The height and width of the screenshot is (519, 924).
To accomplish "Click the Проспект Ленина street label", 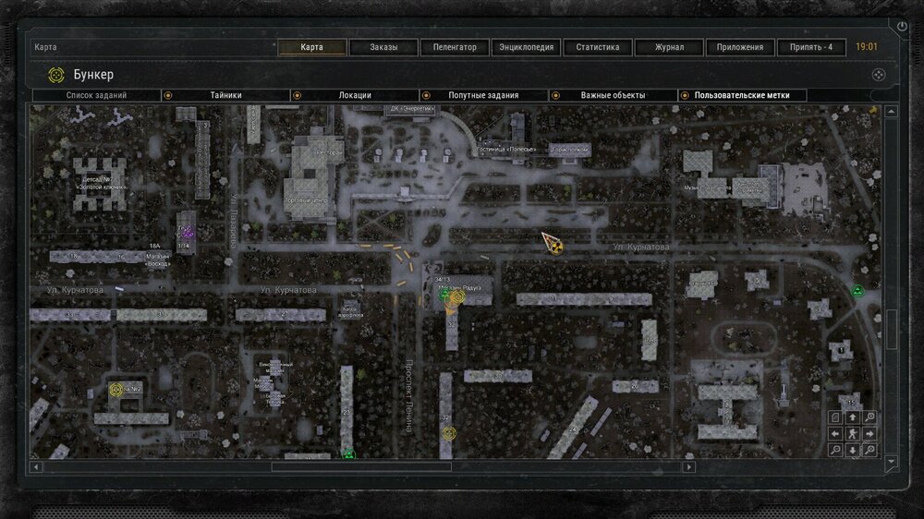I will pyautogui.click(x=409, y=396).
